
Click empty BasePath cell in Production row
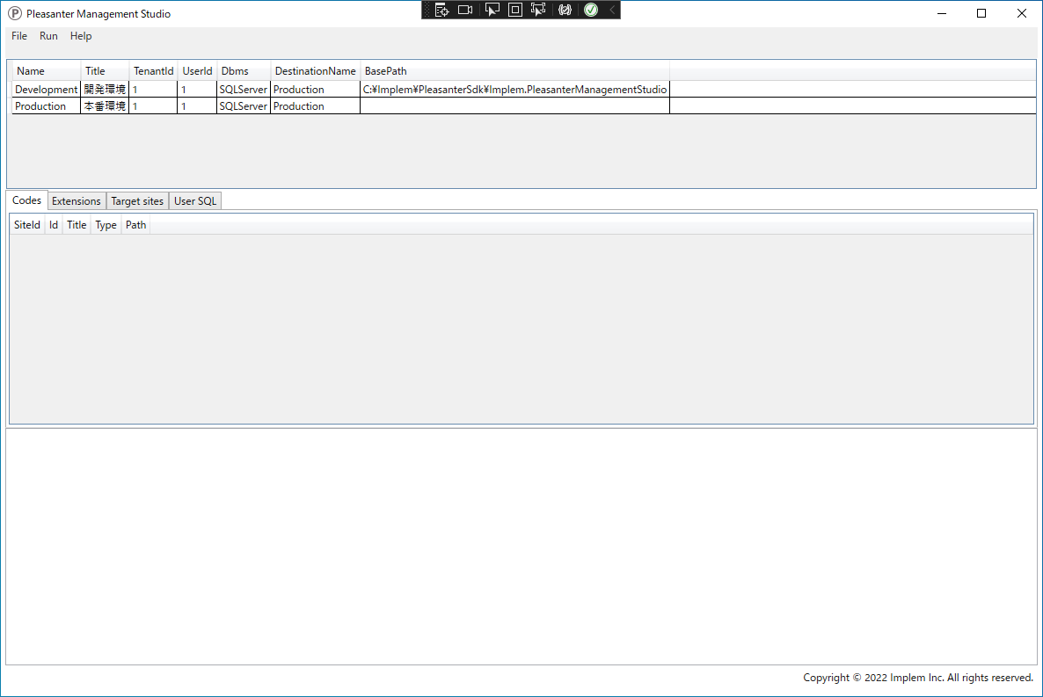(514, 105)
